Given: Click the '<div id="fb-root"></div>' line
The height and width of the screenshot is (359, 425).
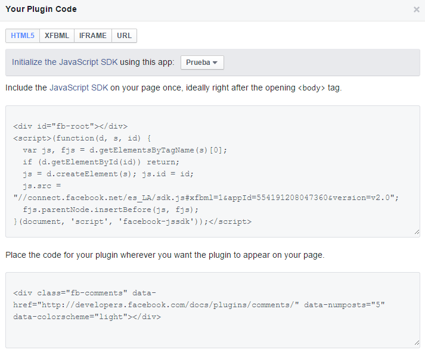Looking at the screenshot, I should [70, 126].
